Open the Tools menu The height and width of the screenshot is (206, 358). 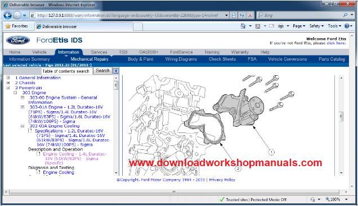coord(334,26)
